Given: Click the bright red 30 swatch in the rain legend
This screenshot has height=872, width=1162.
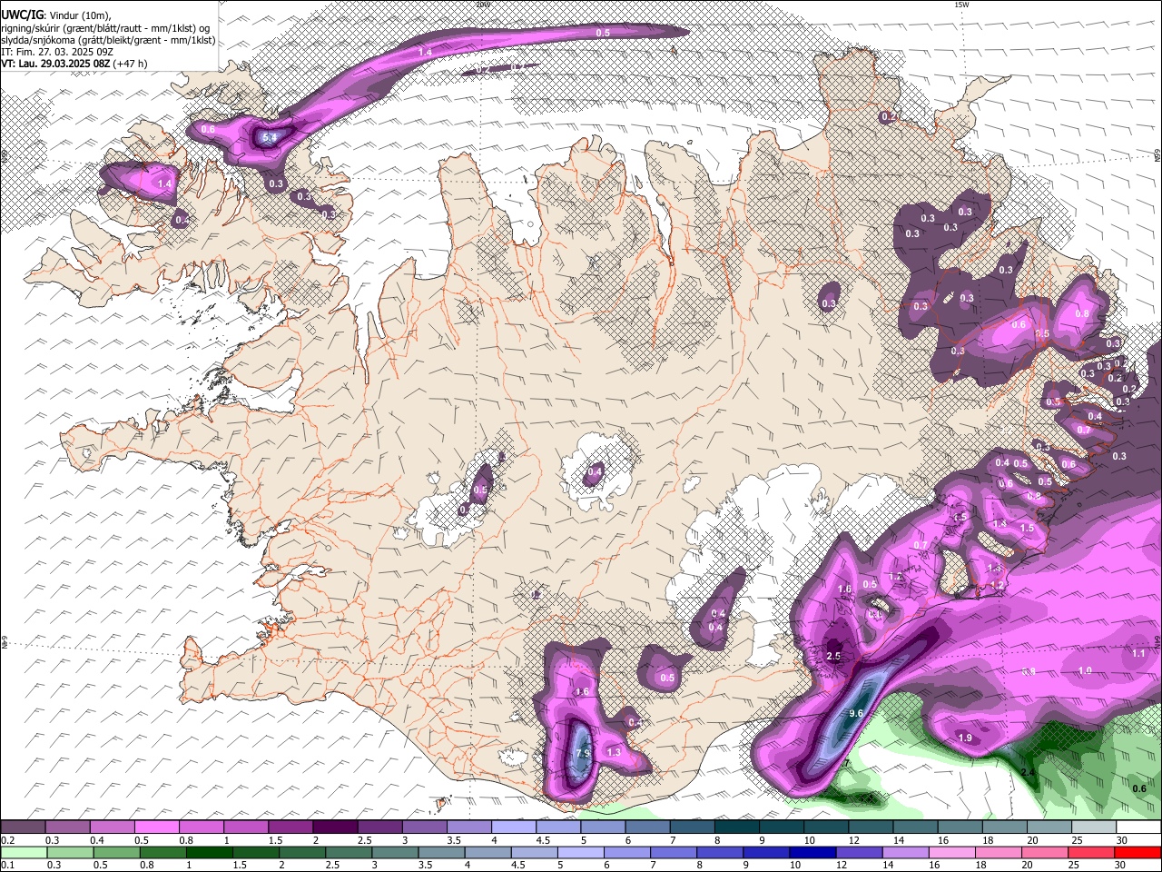Looking at the screenshot, I should 1137,852.
